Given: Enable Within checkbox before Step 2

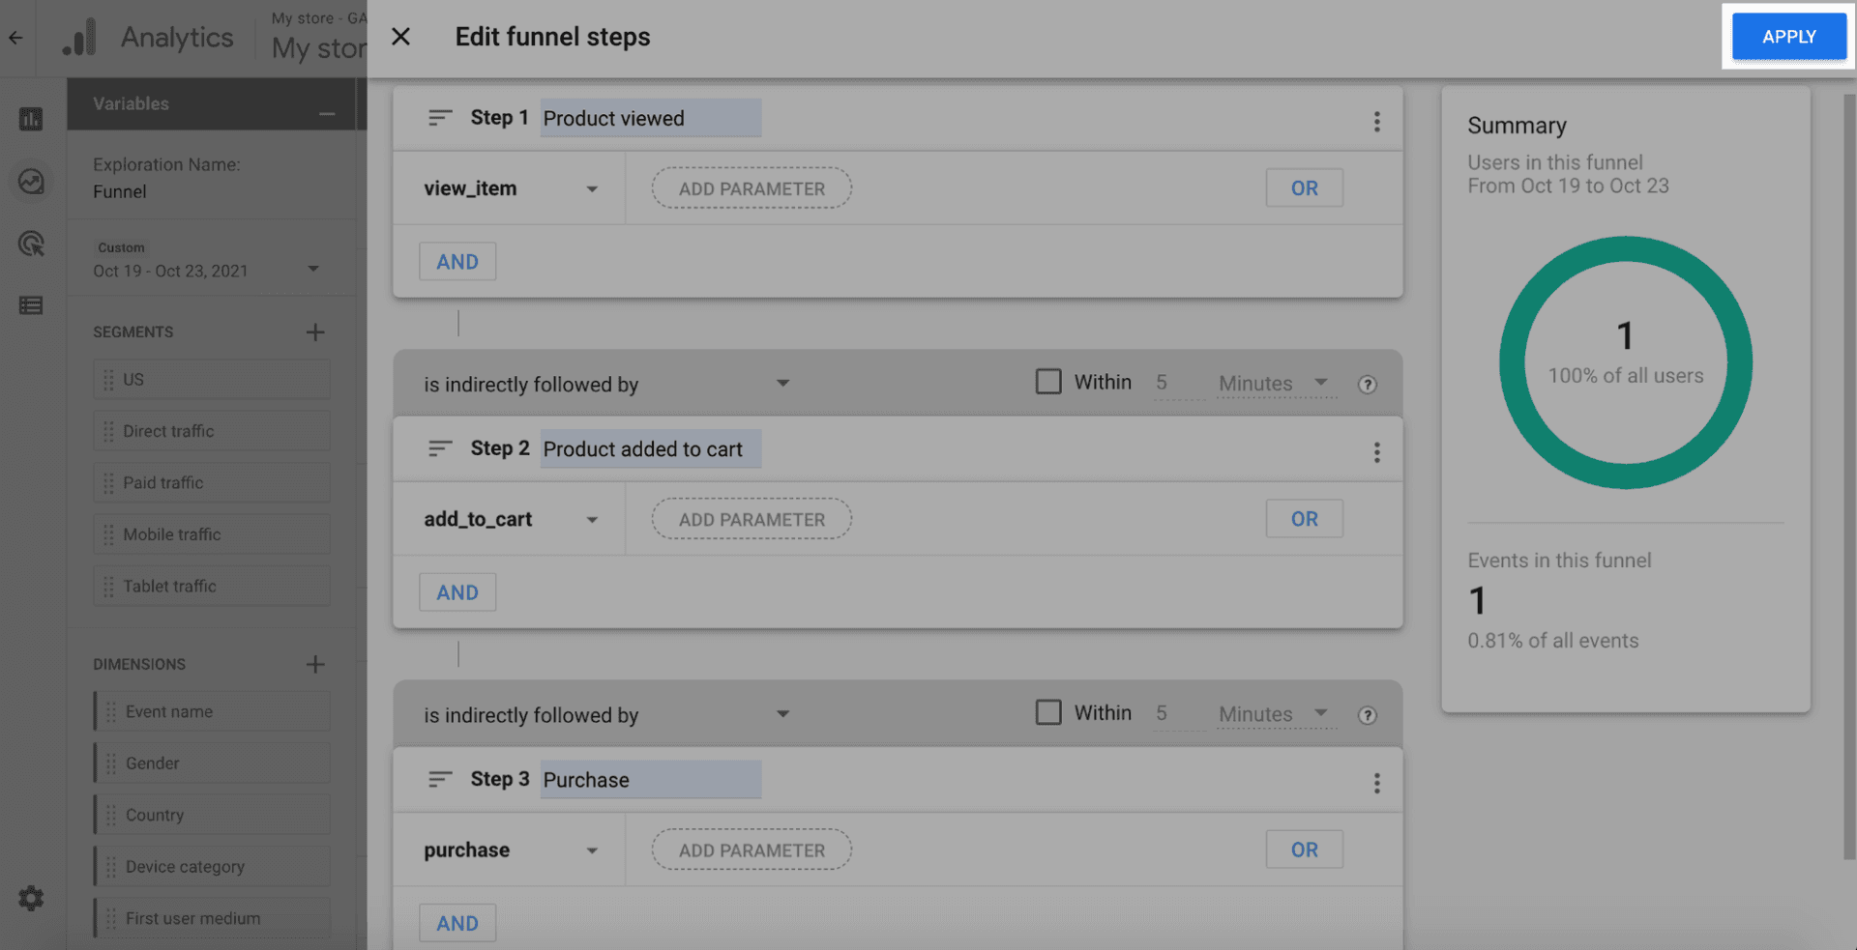Looking at the screenshot, I should pyautogui.click(x=1048, y=382).
